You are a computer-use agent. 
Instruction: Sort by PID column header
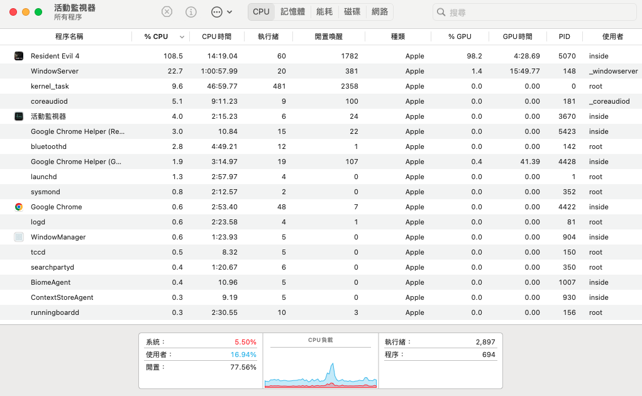(564, 36)
